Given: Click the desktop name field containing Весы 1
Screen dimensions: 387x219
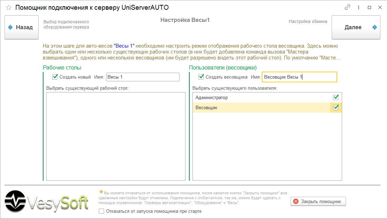Looking at the screenshot, I should click(x=143, y=77).
